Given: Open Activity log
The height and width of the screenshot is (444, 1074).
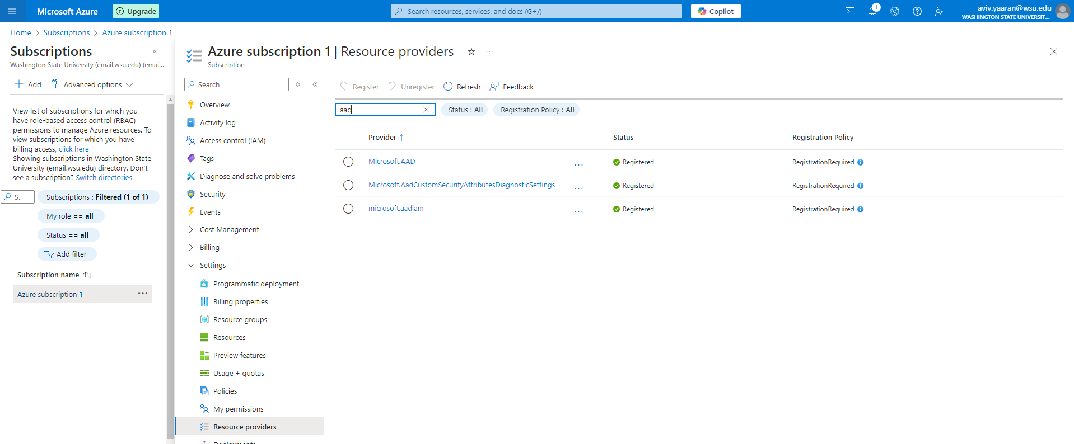Looking at the screenshot, I should coord(218,122).
